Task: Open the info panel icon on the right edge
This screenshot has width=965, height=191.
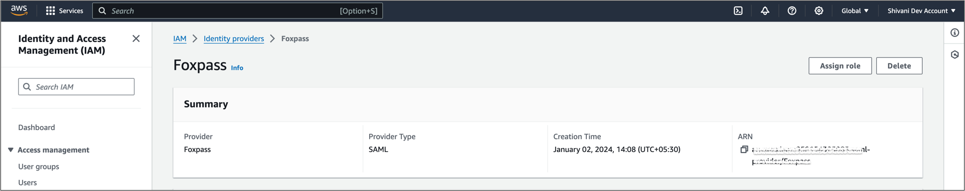Action: 954,32
